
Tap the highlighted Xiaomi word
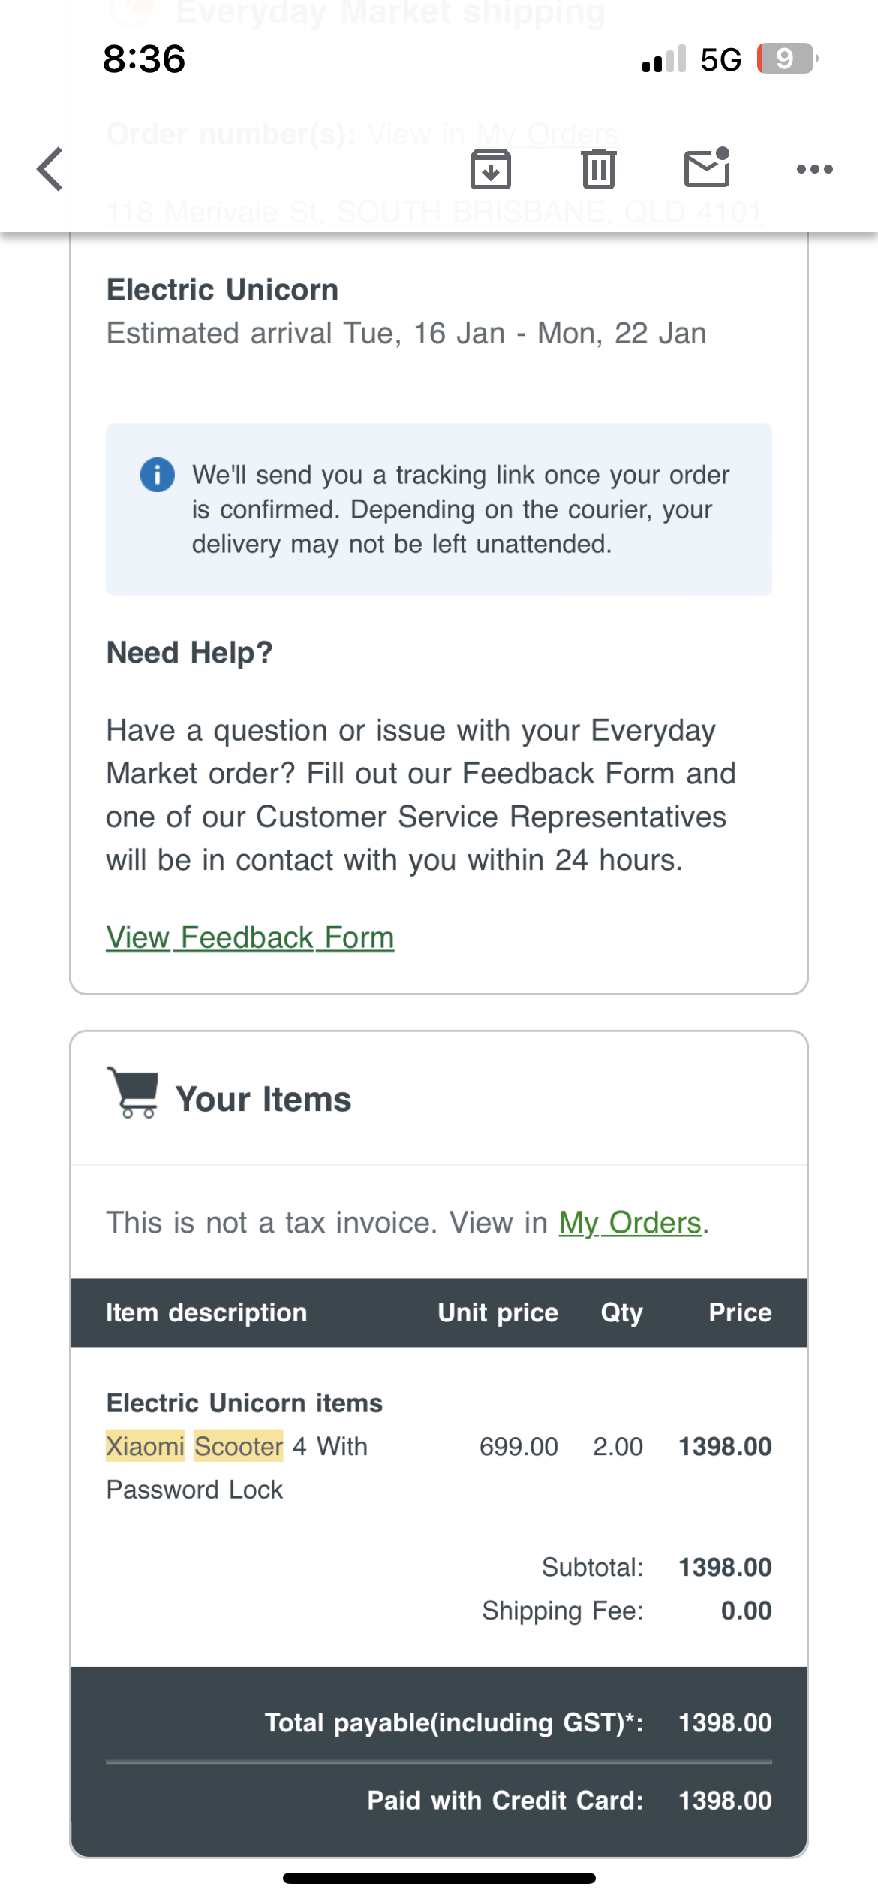146,1446
